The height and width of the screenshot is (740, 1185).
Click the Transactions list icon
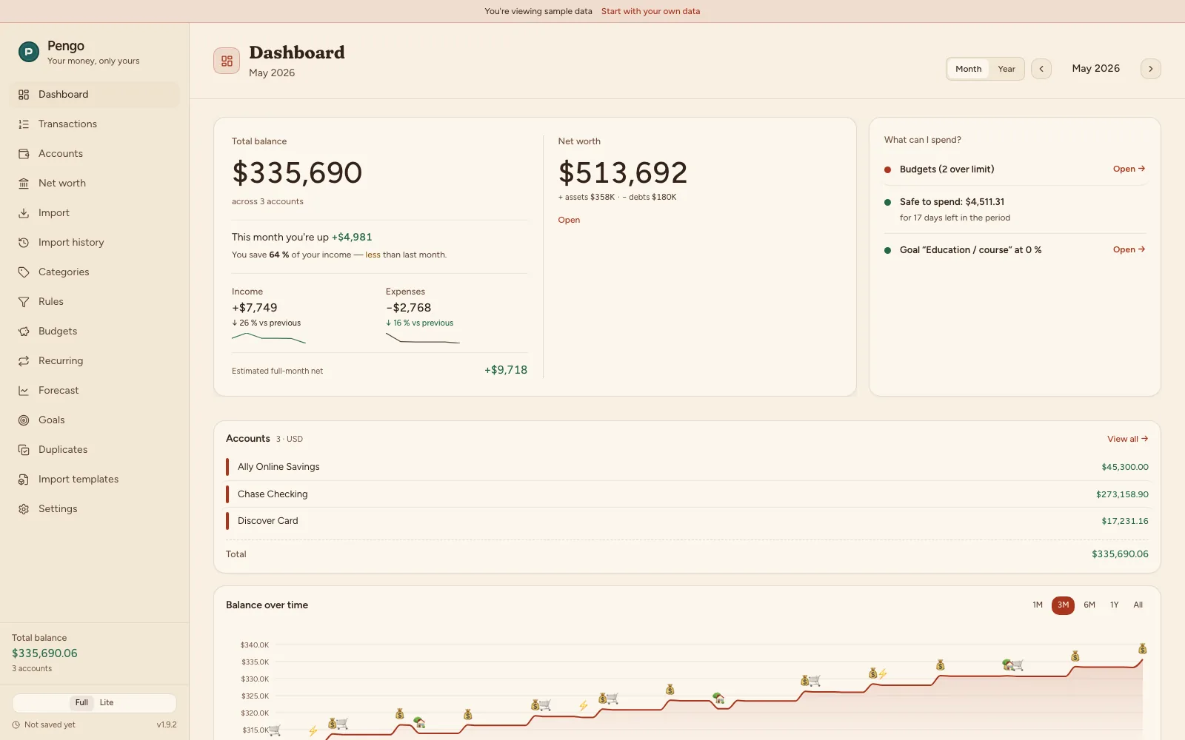(x=24, y=124)
